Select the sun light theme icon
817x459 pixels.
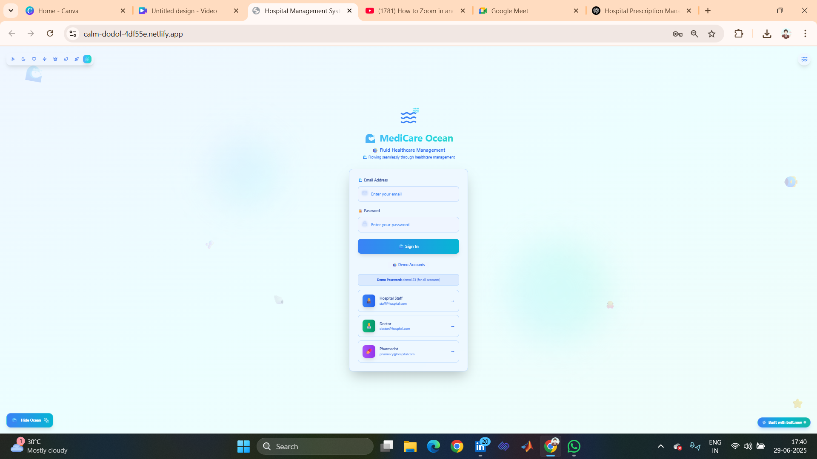[x=13, y=59]
